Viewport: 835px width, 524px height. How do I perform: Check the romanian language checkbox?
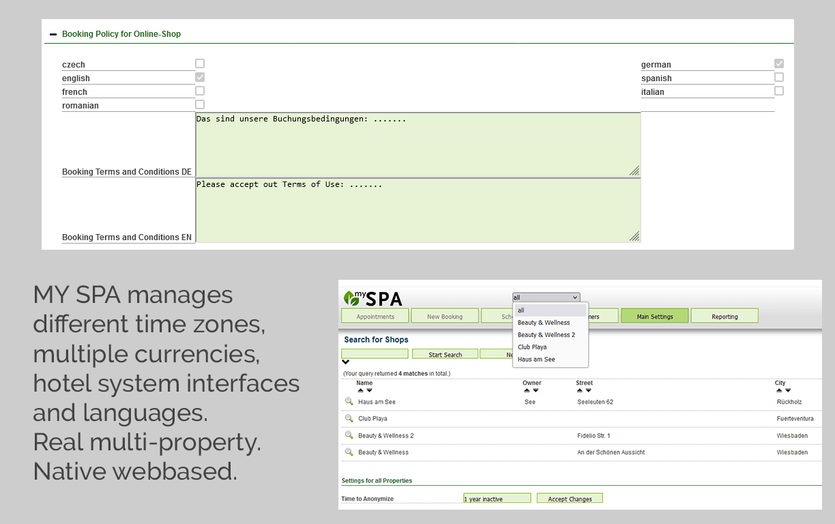(200, 104)
